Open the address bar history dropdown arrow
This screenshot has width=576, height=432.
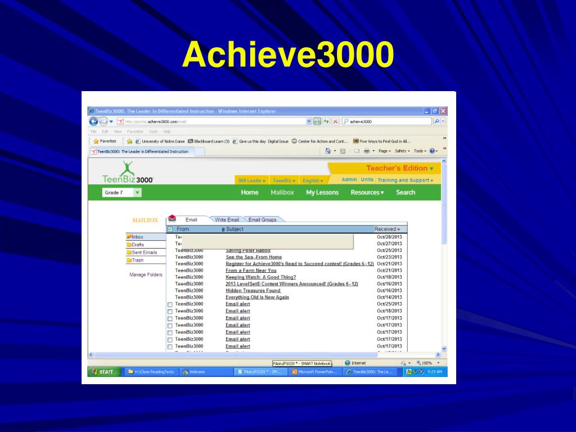click(x=309, y=121)
